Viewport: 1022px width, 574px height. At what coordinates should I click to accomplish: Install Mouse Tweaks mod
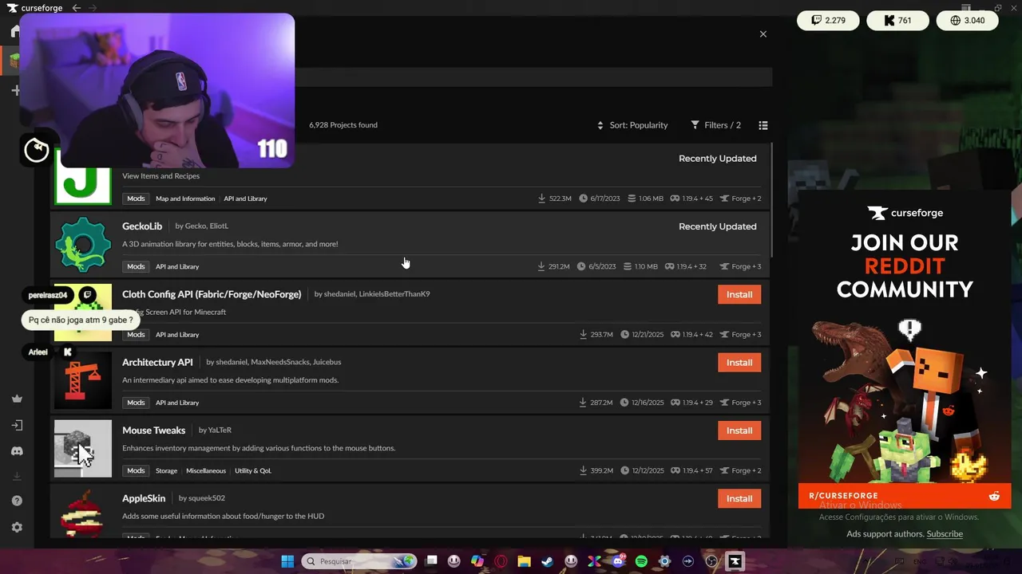tap(739, 431)
